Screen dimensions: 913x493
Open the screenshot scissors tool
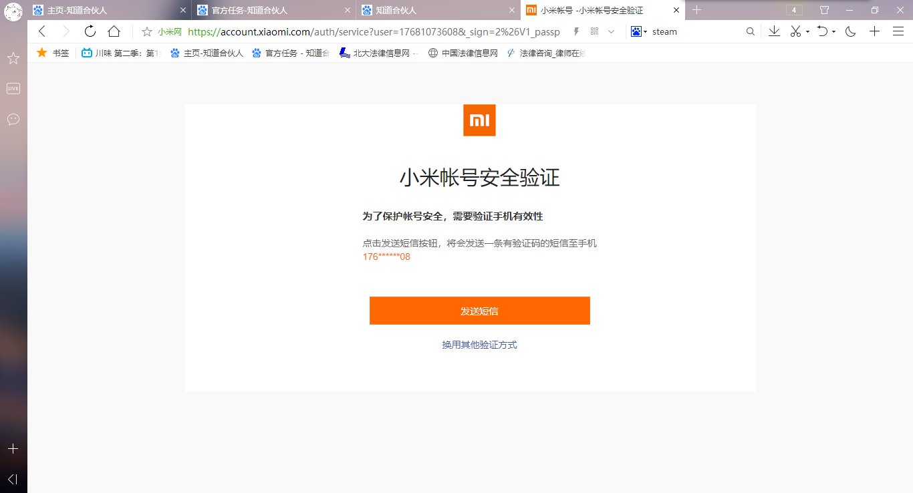tap(796, 31)
